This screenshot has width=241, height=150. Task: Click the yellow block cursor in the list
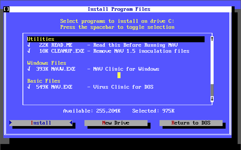119,75
